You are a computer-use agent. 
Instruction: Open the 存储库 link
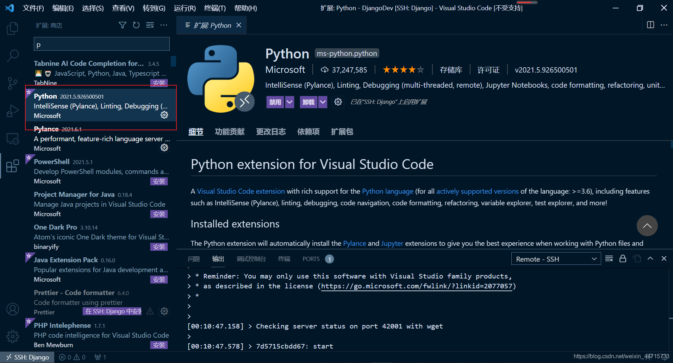(x=451, y=70)
